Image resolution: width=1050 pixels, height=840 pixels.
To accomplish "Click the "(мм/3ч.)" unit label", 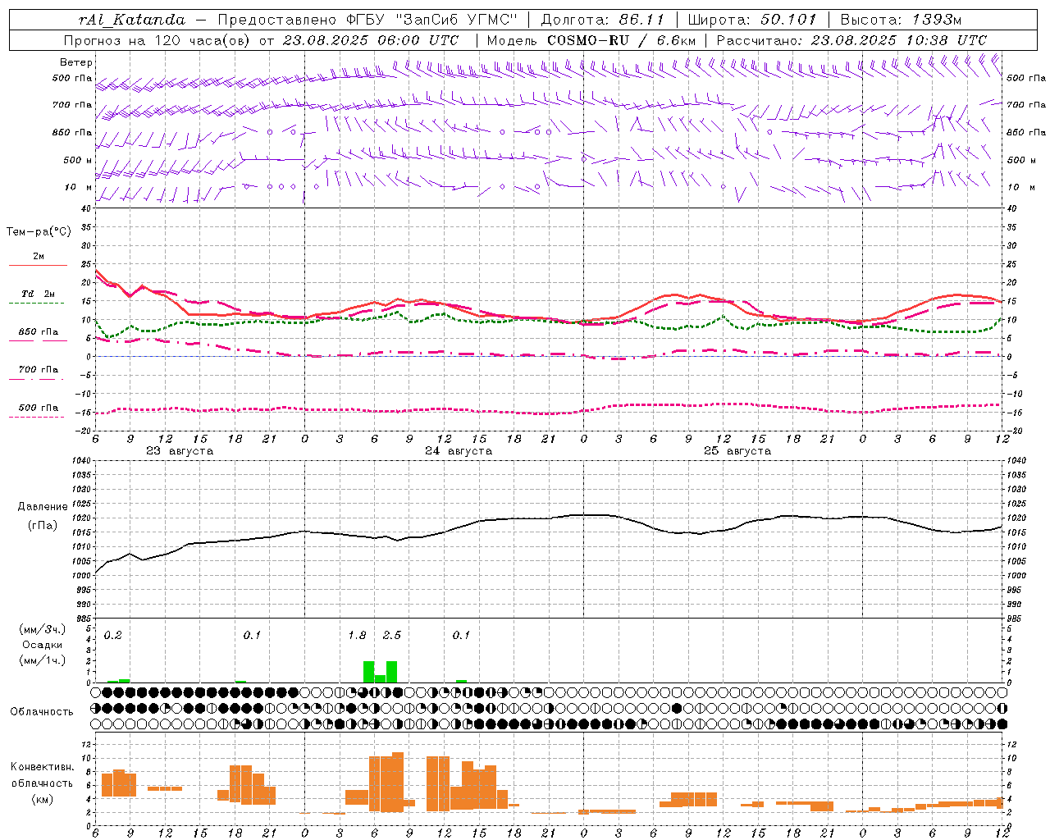I will (42, 629).
